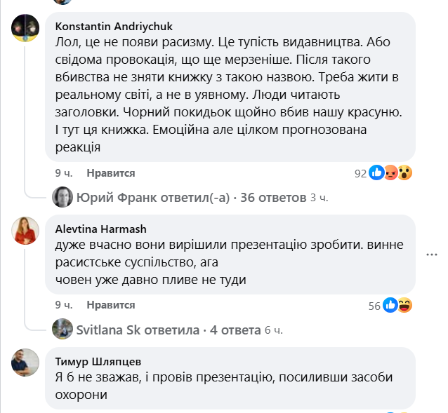Click the thumbs-up reaction icon on Alevtina's comment

point(390,305)
